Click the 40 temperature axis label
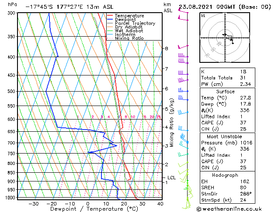Image resolution: width=275 pixels, height=212 pixels. point(160,204)
